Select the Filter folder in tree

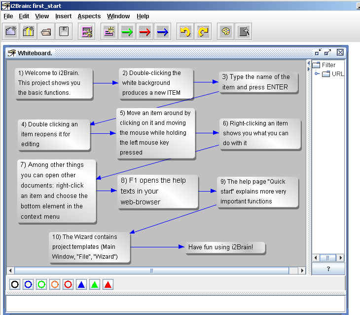click(324, 65)
